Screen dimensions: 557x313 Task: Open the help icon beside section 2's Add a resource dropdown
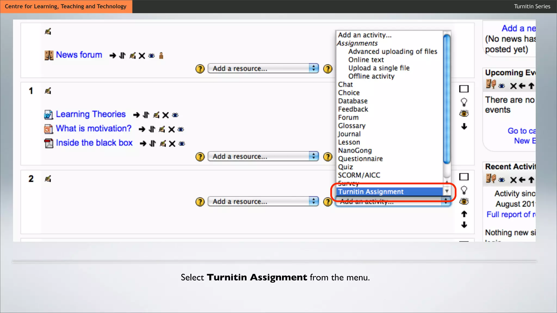(x=200, y=202)
